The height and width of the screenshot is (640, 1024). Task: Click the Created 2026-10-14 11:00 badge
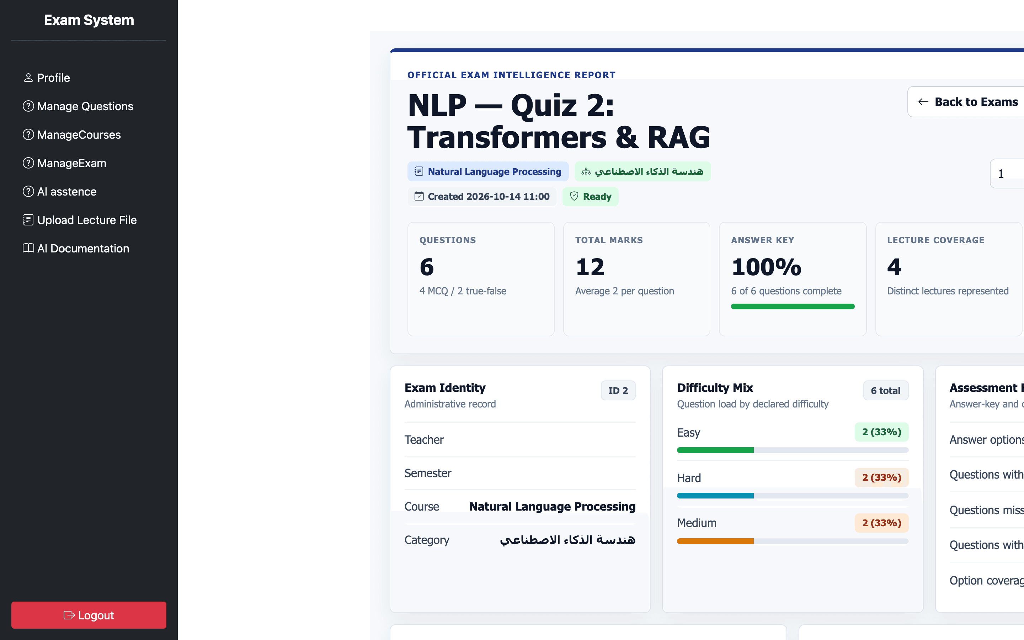(482, 196)
